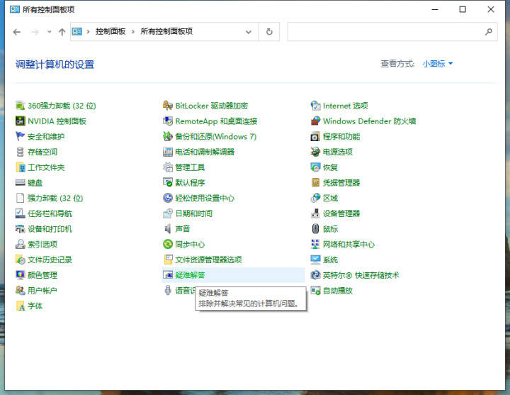This screenshot has height=395, width=510.
Task: Open the 字体 fonts icon
Action: (20, 306)
